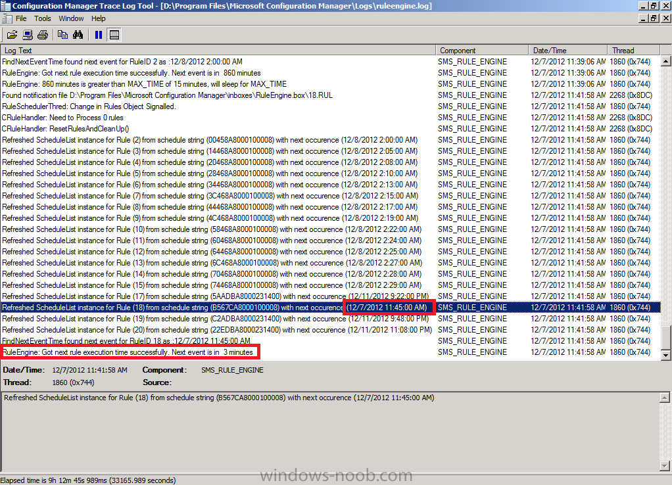Select the 'Next event is in 3 minutes' row
The width and height of the screenshot is (672, 485).
[x=331, y=352]
